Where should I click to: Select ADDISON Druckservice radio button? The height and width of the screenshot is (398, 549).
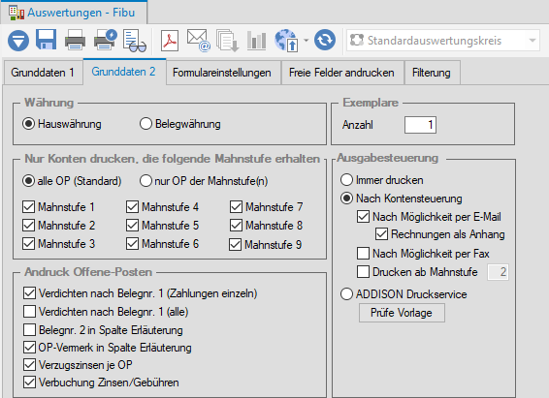pyautogui.click(x=404, y=294)
